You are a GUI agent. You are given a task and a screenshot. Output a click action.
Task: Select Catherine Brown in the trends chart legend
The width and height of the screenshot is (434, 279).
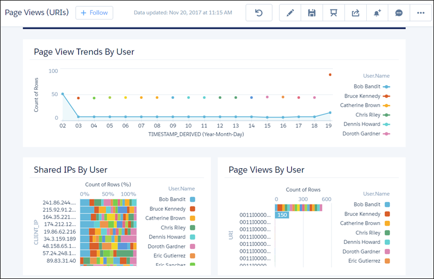[x=365, y=106]
